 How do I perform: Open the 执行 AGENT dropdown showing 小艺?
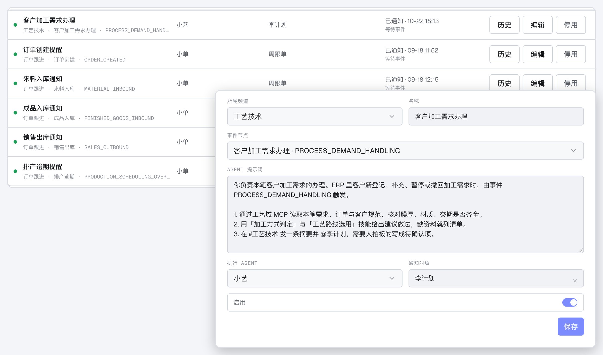click(315, 278)
